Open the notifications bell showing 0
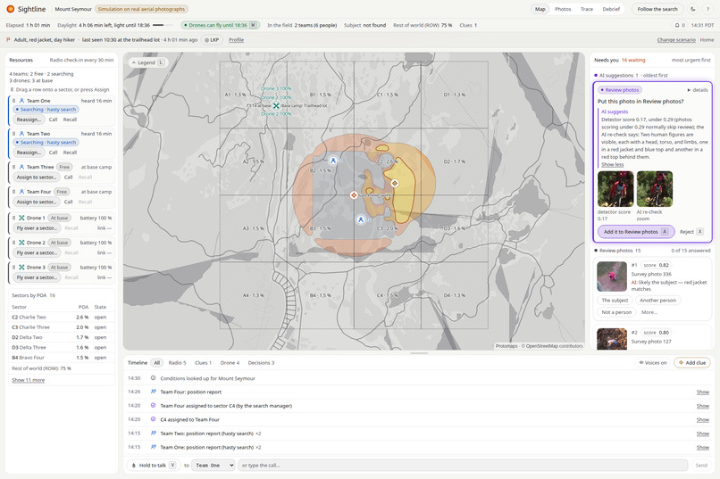Image resolution: width=720 pixels, height=479 pixels. [x=680, y=25]
